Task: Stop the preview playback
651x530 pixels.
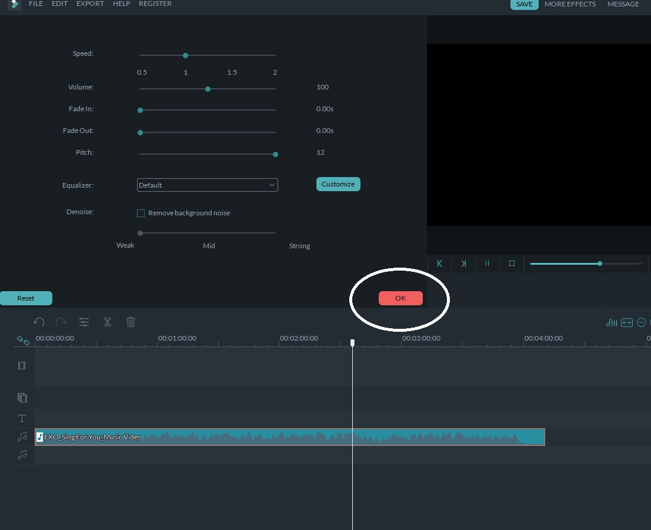Action: click(512, 264)
